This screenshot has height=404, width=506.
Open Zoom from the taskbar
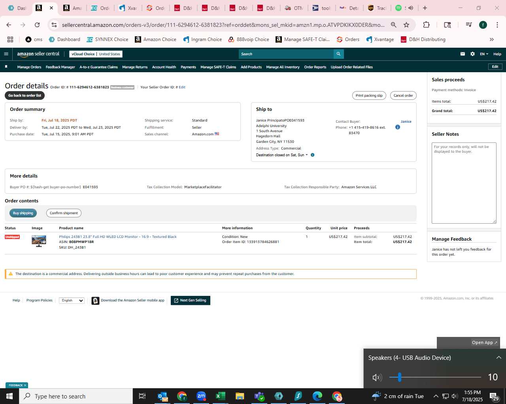pos(201,396)
